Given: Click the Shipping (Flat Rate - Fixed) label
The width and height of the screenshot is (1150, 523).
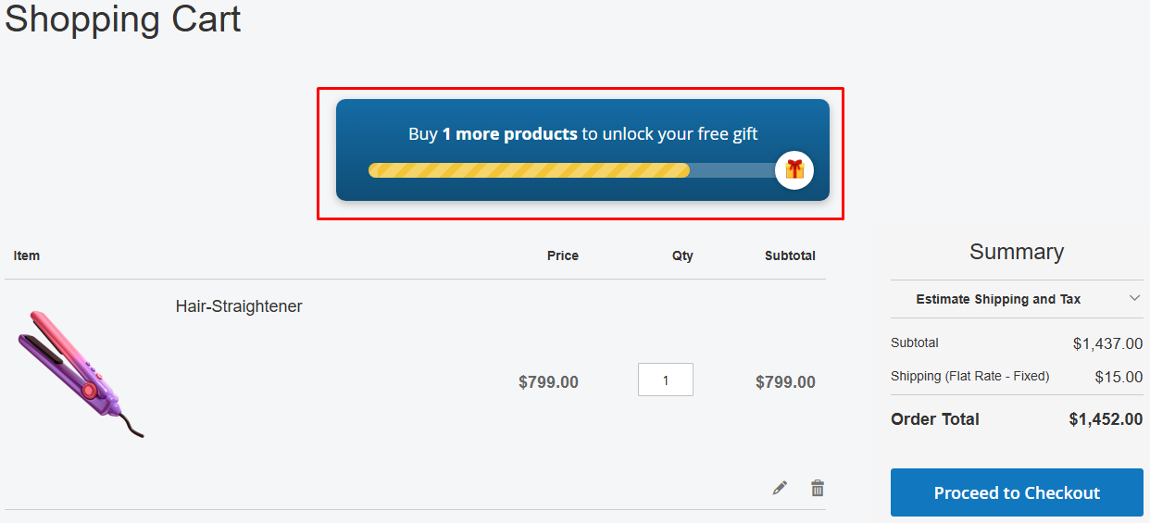Looking at the screenshot, I should coord(969,376).
